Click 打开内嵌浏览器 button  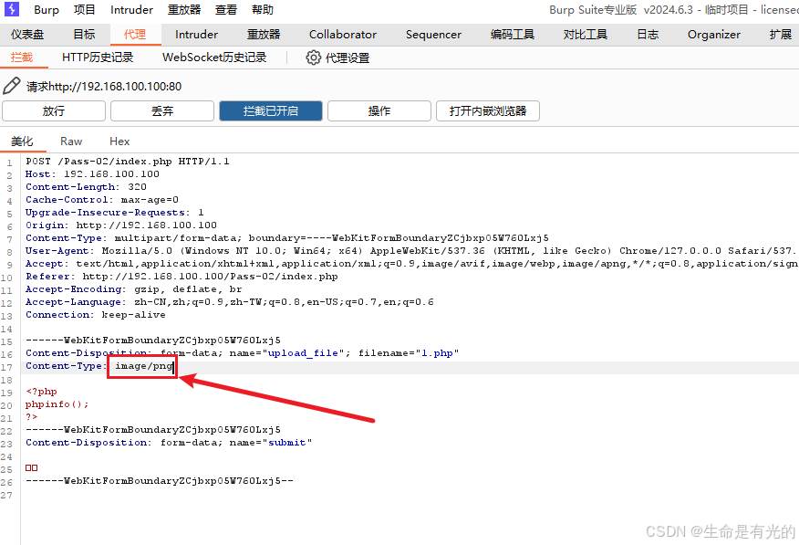pos(488,110)
